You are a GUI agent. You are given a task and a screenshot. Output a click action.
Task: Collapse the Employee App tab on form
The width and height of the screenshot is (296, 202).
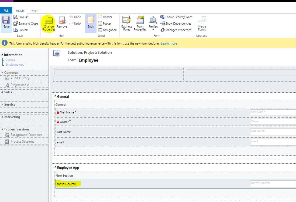pyautogui.click(x=55, y=168)
